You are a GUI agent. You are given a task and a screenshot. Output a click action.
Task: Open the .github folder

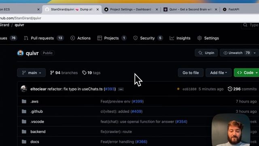coord(36,112)
